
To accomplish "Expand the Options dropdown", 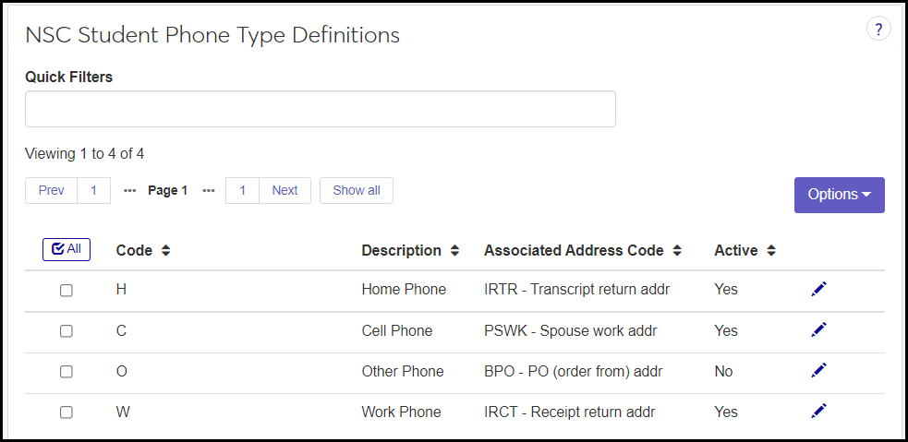I will pyautogui.click(x=839, y=195).
